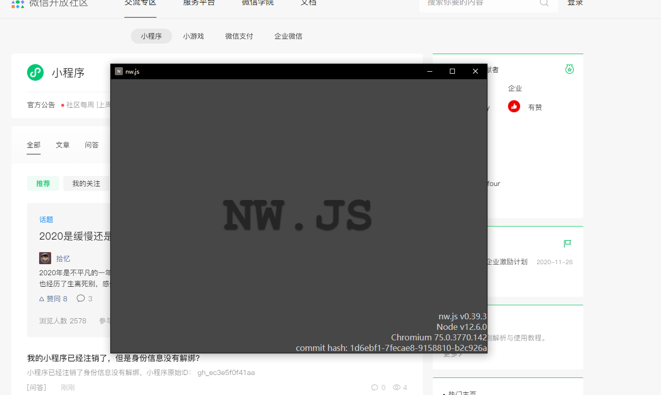The width and height of the screenshot is (661, 395).
Task: Select the 小游戏 category
Action: (194, 36)
